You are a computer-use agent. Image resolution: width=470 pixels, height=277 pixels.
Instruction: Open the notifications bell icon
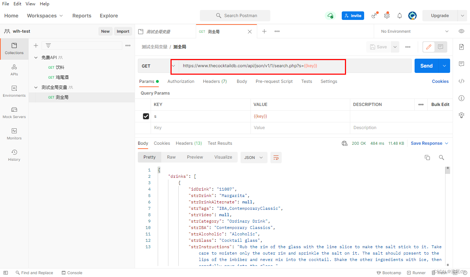[400, 16]
